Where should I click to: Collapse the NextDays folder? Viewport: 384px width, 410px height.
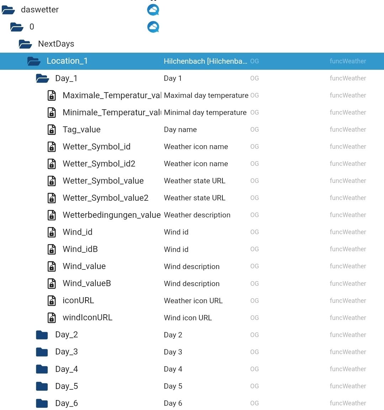pyautogui.click(x=25, y=44)
